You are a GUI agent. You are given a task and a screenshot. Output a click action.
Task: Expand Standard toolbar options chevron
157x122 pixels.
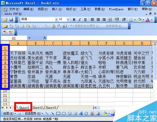click(17, 20)
